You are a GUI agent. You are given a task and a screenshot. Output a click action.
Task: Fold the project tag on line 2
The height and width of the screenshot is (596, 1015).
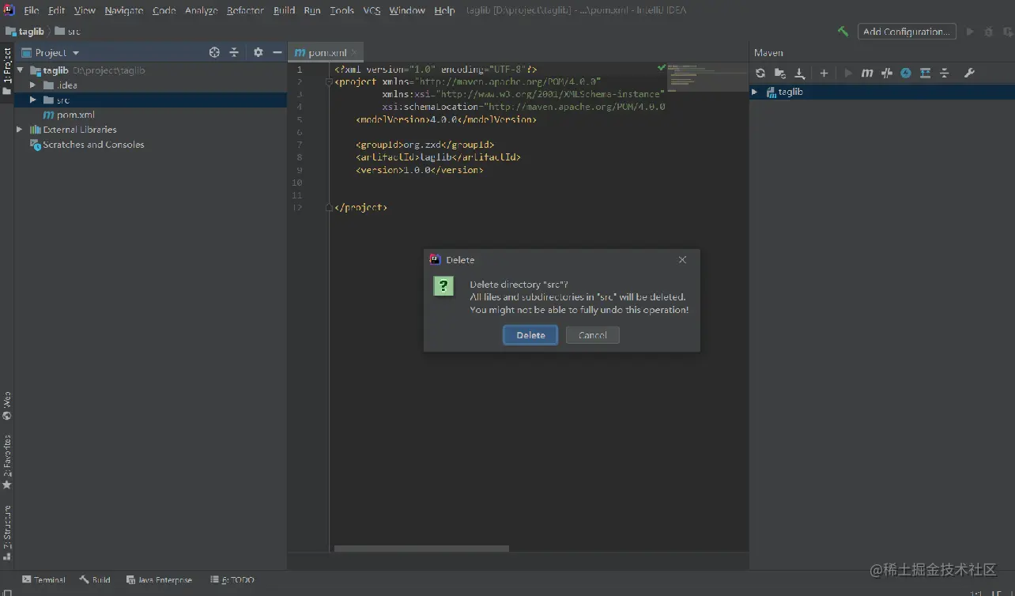pos(329,81)
